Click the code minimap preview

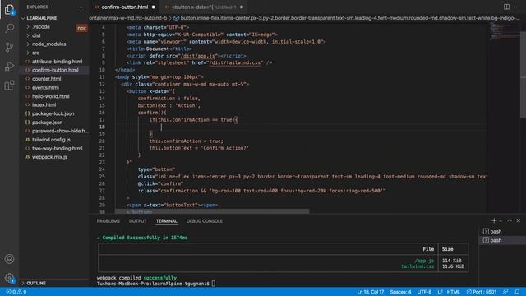[504, 32]
